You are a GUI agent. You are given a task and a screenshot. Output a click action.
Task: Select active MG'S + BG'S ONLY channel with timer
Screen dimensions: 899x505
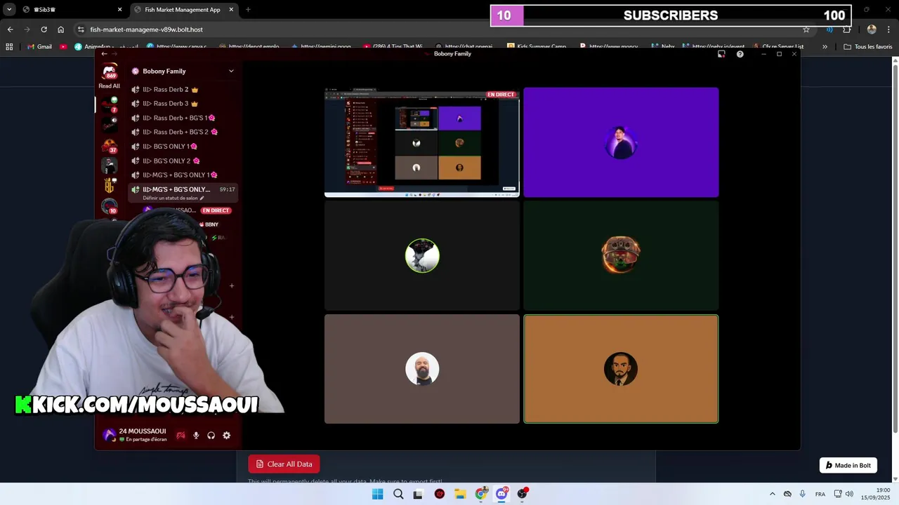(183, 192)
